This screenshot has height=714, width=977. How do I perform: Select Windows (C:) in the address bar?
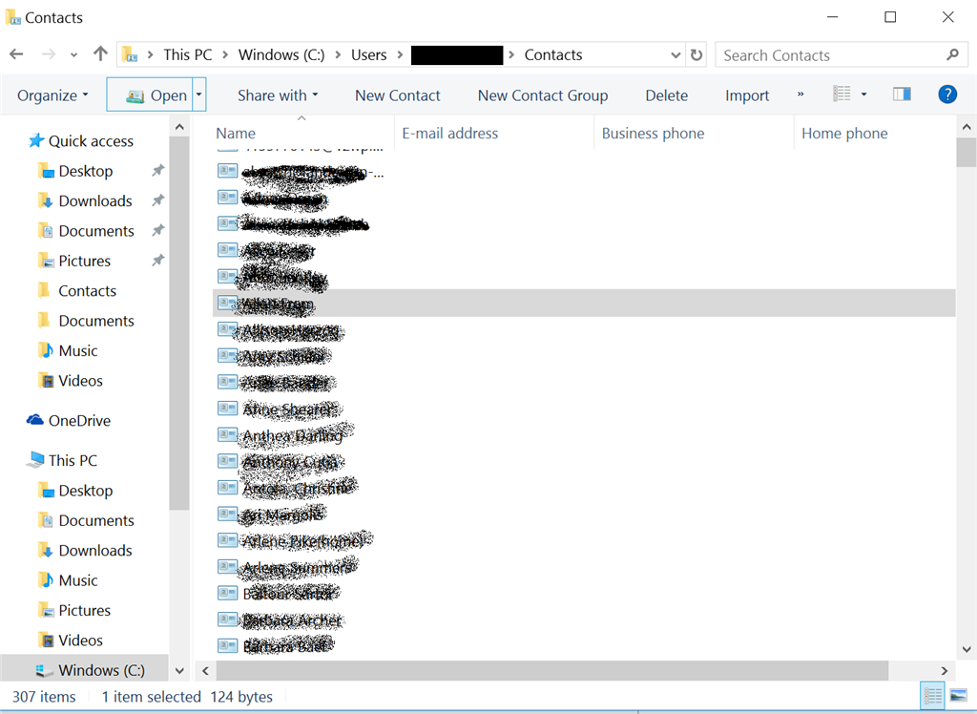pos(281,54)
